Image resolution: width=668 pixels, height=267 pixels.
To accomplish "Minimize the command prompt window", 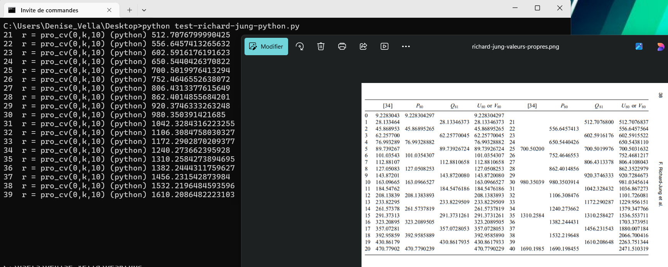I will tap(515, 8).
